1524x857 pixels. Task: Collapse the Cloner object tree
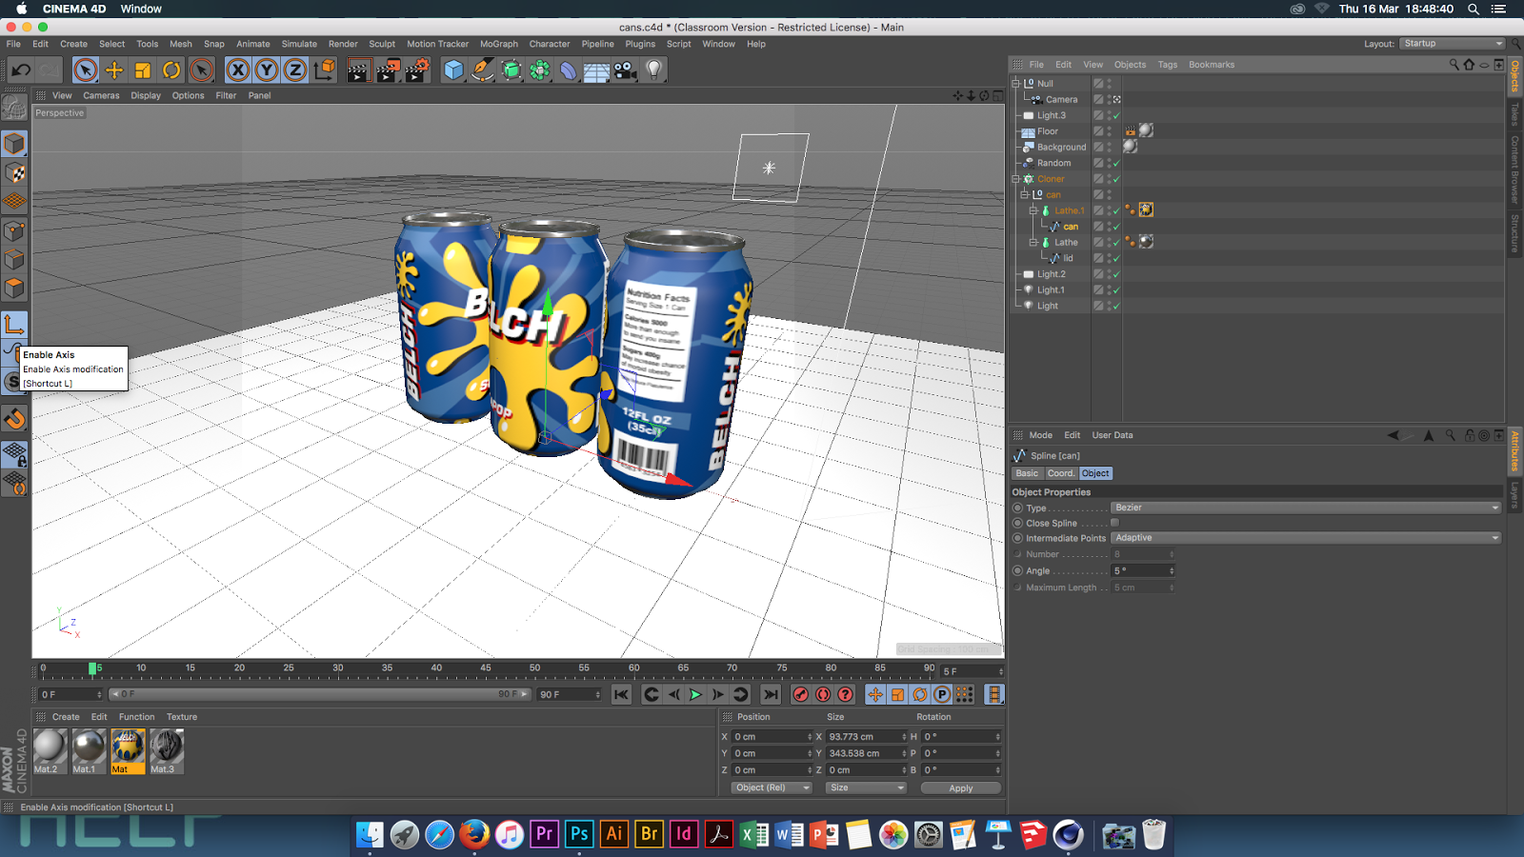(x=1015, y=179)
